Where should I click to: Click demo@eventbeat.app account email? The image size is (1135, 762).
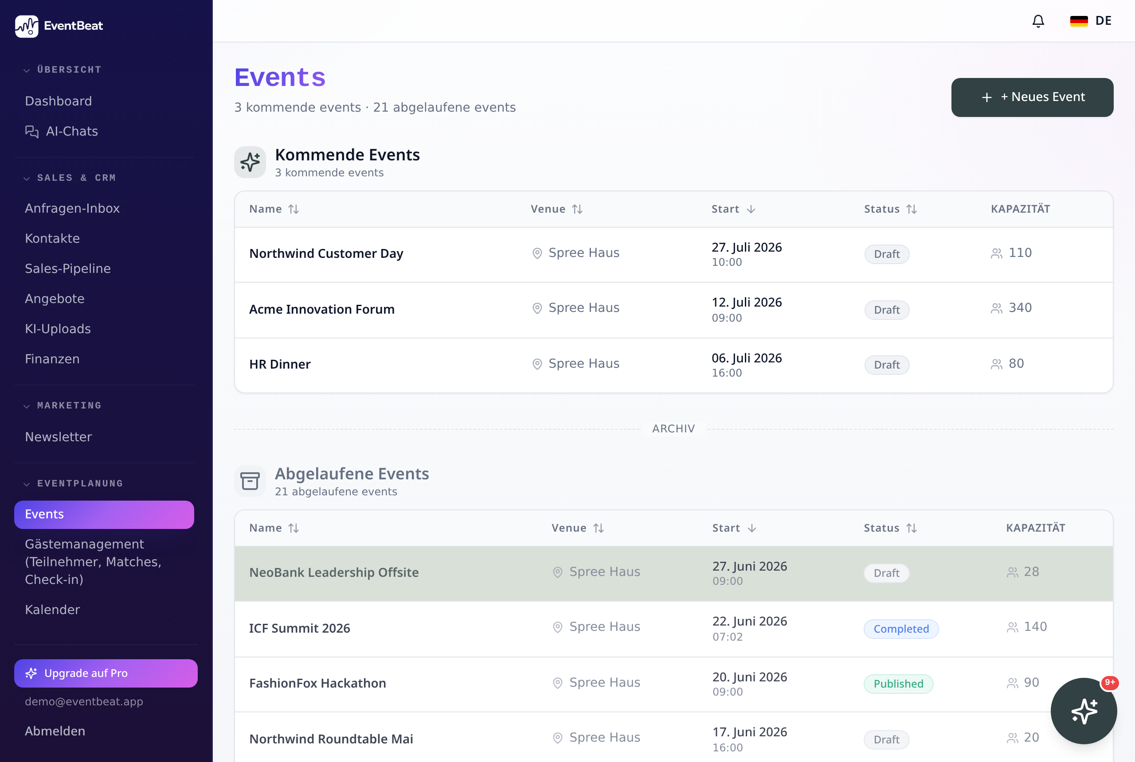84,702
